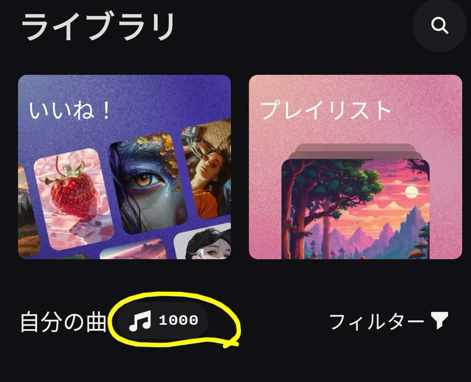
Task: Select the woman with sunglasses thumbnail
Action: pyautogui.click(x=207, y=169)
